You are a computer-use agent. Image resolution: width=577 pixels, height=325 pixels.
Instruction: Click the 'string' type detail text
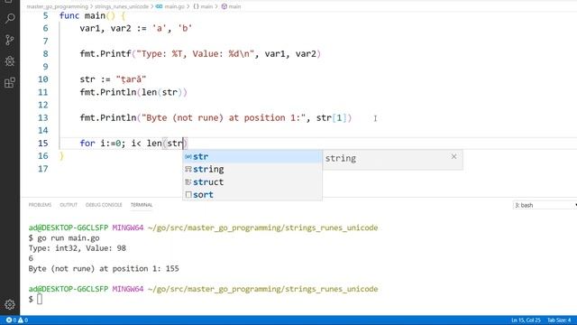pyautogui.click(x=341, y=159)
